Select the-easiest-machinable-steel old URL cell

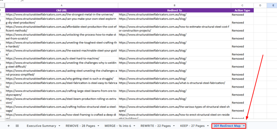[x=61, y=52]
